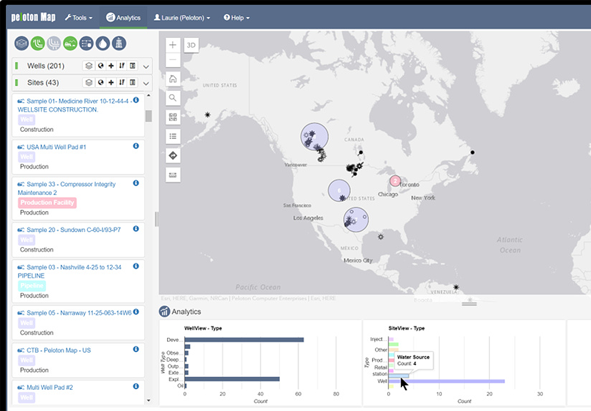591x411 pixels.
Task: Open Sample 20 - Sundown C-60-I/93-P7 link
Action: pos(74,230)
